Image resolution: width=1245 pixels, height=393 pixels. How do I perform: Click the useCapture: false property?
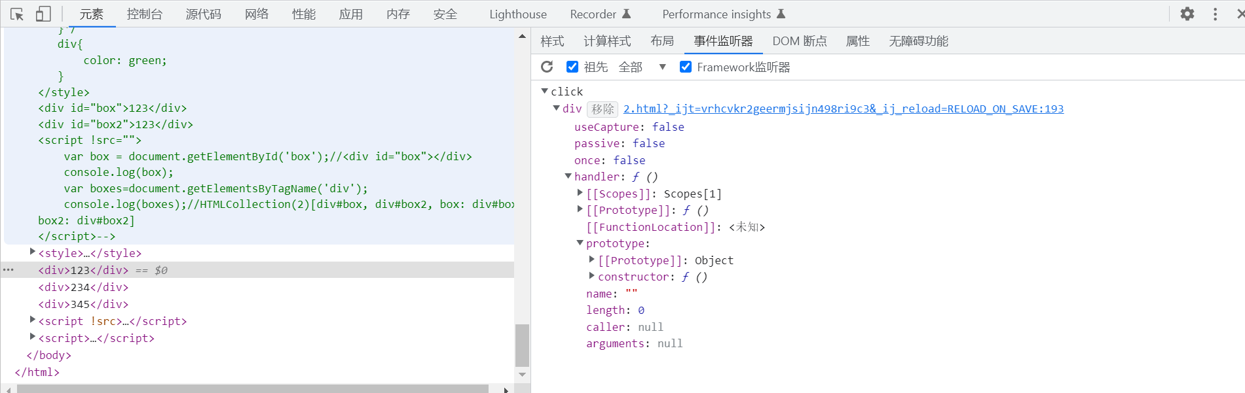(x=629, y=127)
